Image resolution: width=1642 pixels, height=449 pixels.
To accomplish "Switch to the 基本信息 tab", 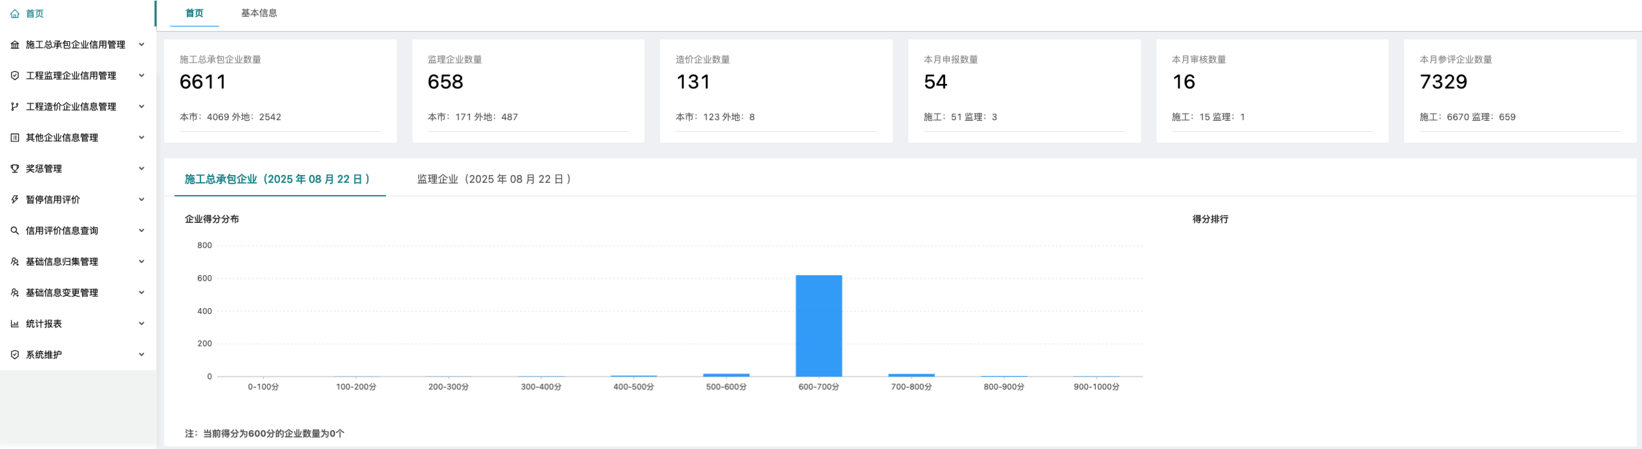I will click(x=259, y=13).
